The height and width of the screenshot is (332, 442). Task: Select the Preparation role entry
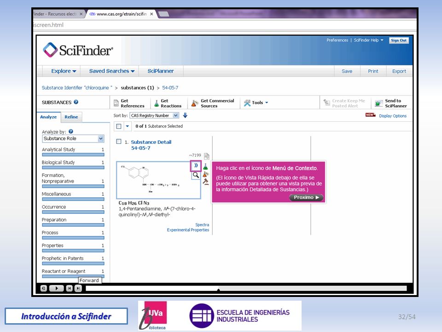click(x=54, y=219)
